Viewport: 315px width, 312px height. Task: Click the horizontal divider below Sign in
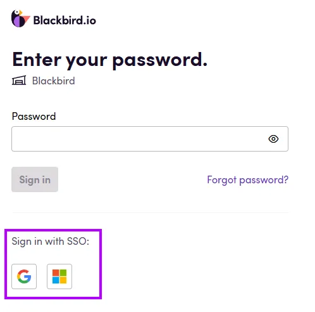click(150, 212)
